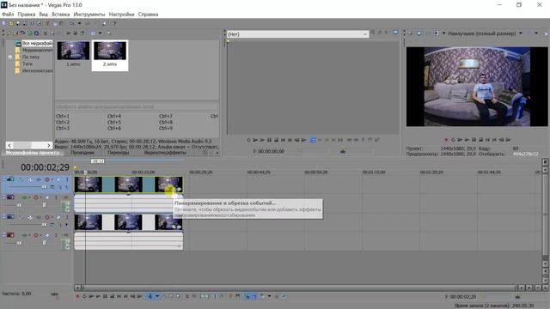
Task: Preview on external monitor icon
Action: click(419, 33)
